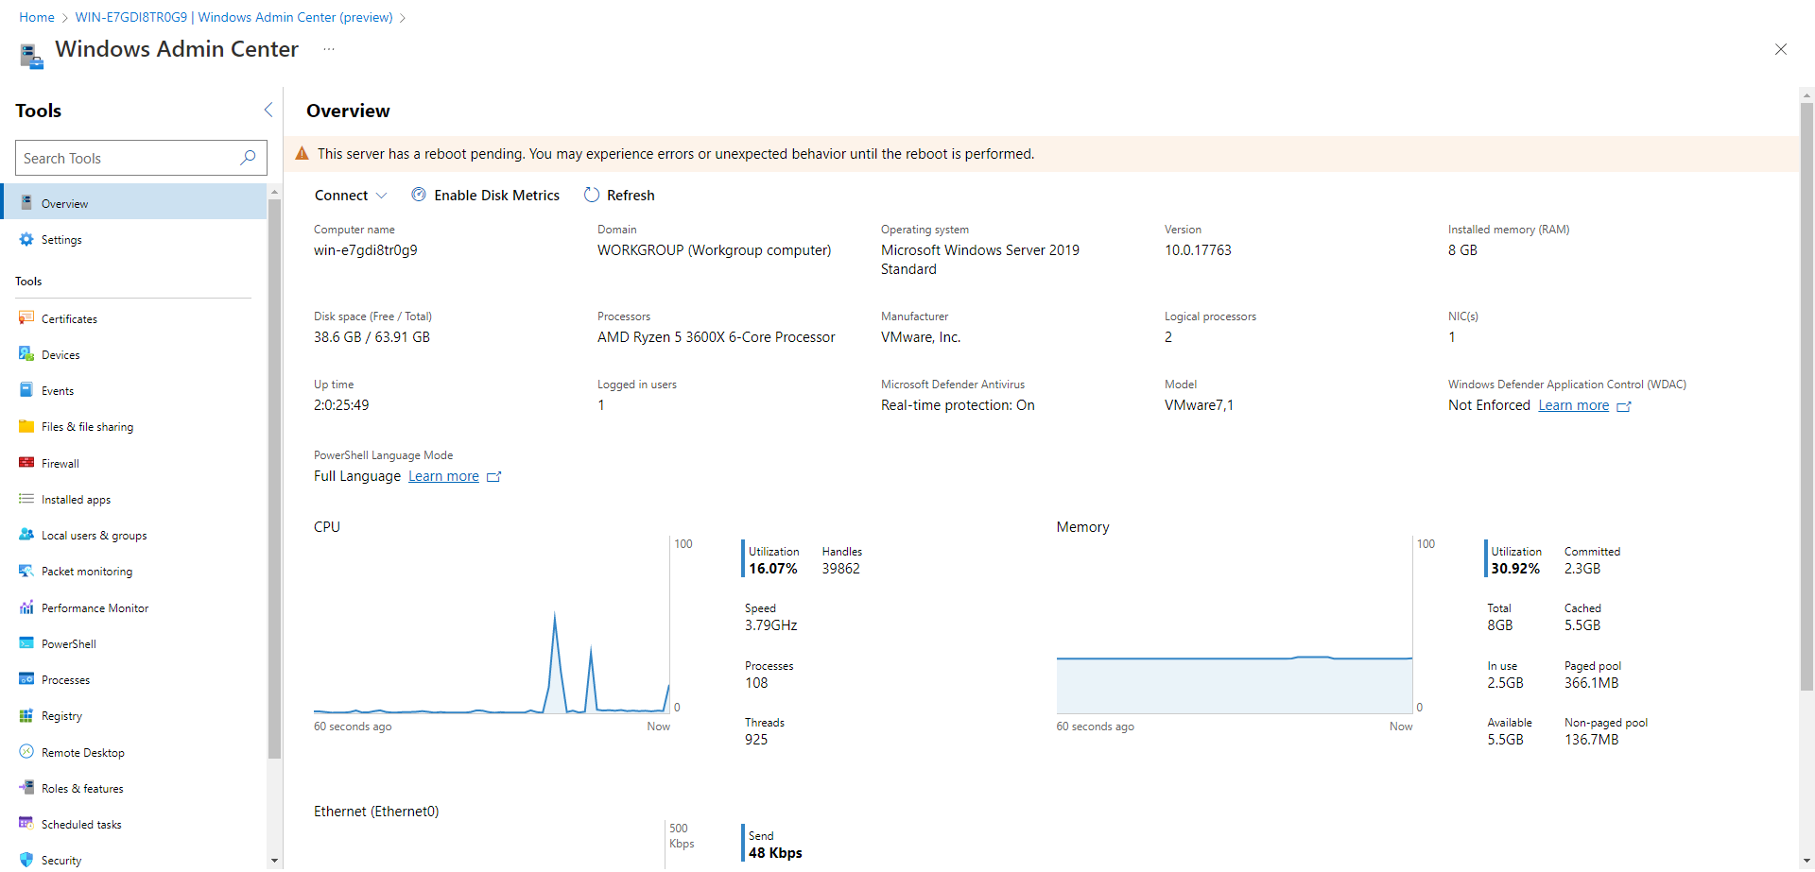Open the Firewall tool icon
1815x872 pixels.
click(x=26, y=463)
